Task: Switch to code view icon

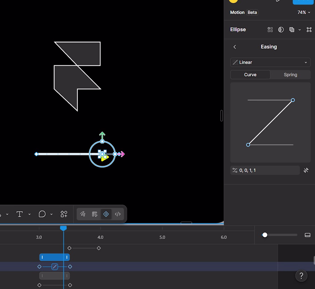Action: point(118,214)
